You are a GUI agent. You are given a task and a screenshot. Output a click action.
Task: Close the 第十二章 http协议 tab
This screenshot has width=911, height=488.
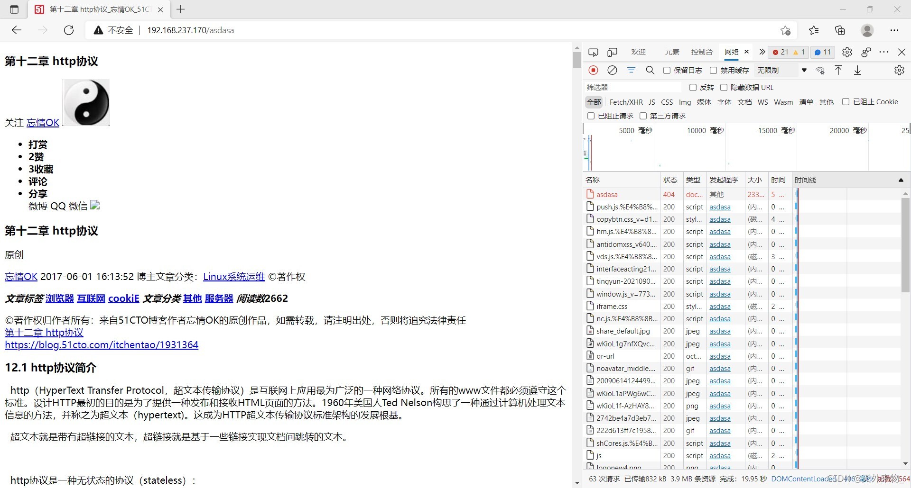(x=160, y=9)
